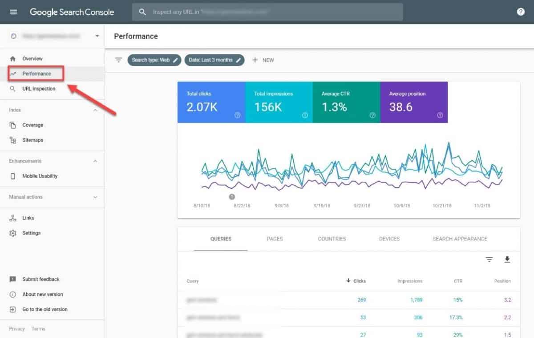Click the About new version info icon

pos(13,294)
